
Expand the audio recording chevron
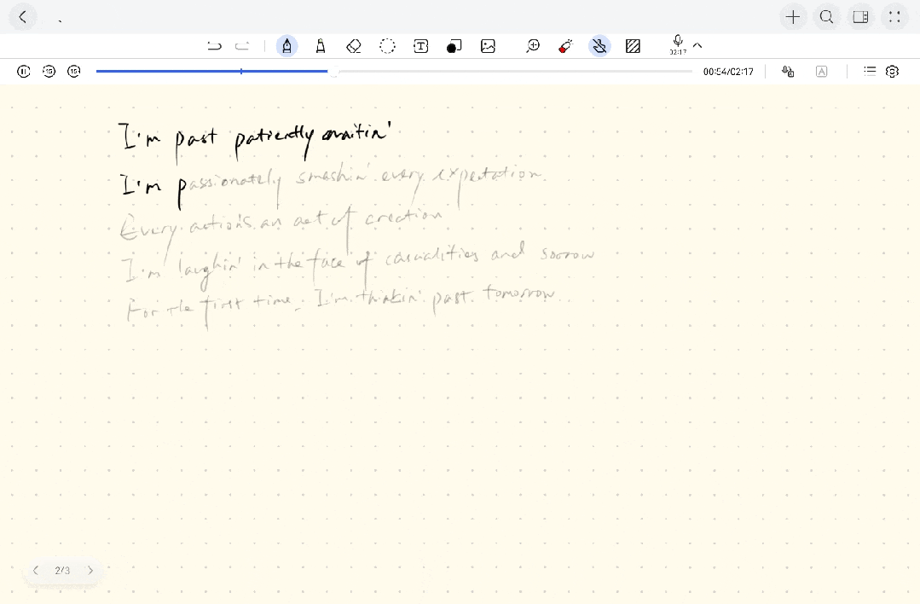(697, 45)
